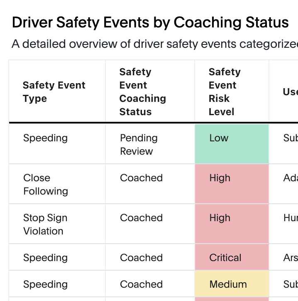Click the Driver Safety Events table title
Screen dimensions: 298x301
point(150,23)
